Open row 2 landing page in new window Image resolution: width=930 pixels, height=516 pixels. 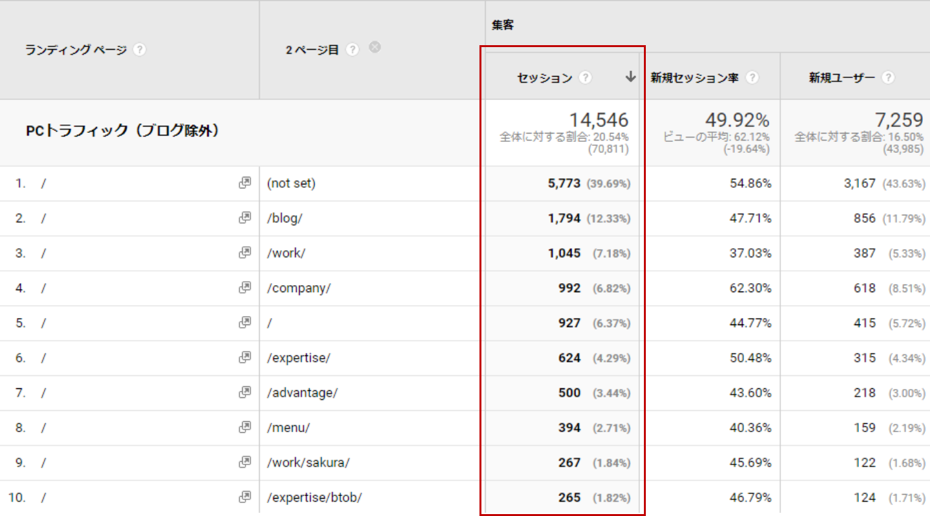click(245, 218)
